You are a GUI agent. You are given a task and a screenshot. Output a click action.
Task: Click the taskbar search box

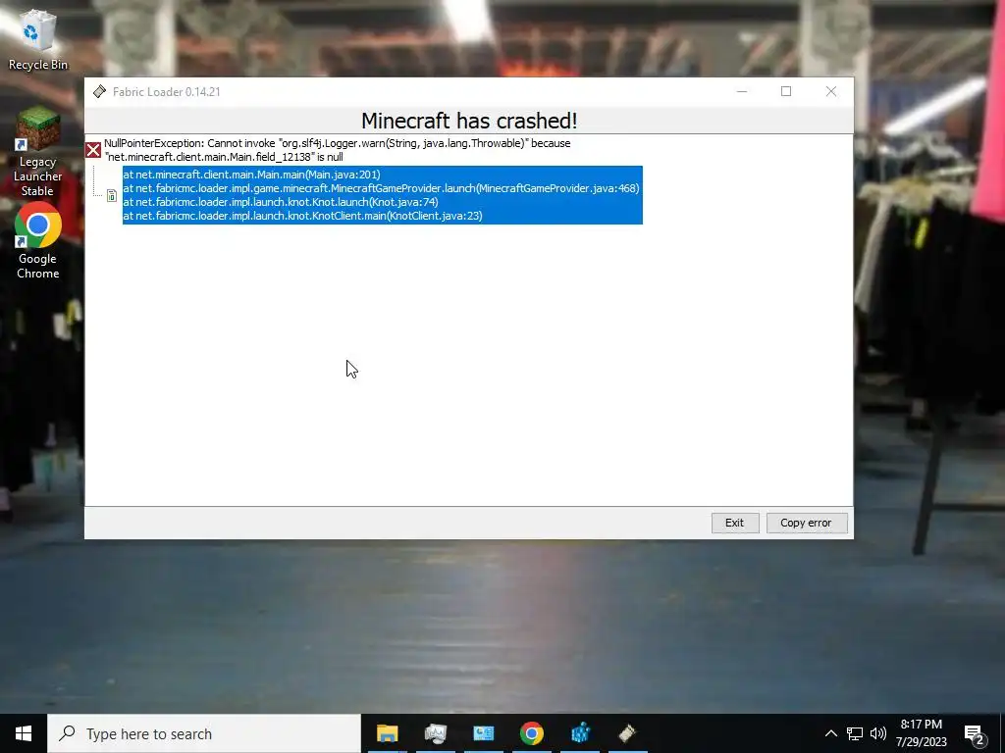tap(204, 733)
